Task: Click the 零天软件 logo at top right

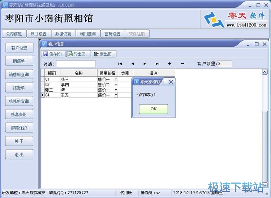Action: [235, 19]
